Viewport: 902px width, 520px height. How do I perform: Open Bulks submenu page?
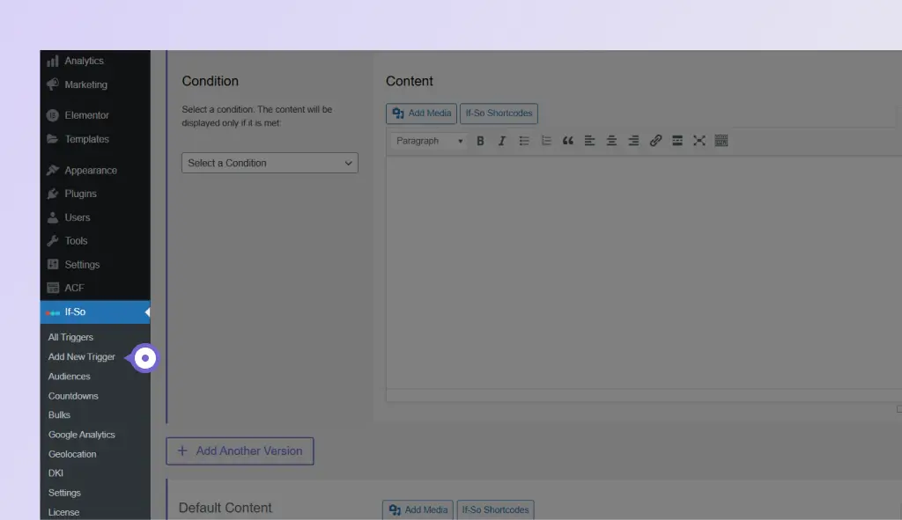(59, 414)
